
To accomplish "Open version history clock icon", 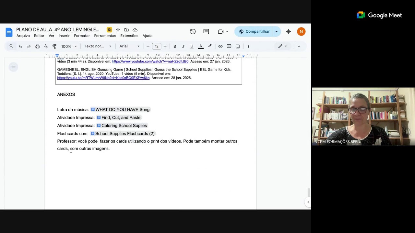I will [x=193, y=31].
